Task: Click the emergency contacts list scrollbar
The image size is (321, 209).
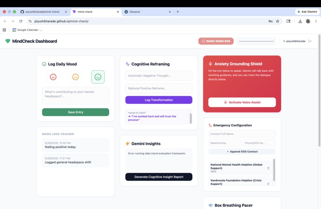Action: pyautogui.click(x=274, y=170)
